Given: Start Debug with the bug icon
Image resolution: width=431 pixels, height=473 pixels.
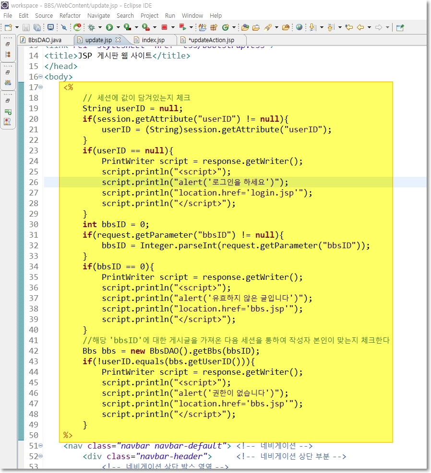Looking at the screenshot, I should [x=91, y=27].
